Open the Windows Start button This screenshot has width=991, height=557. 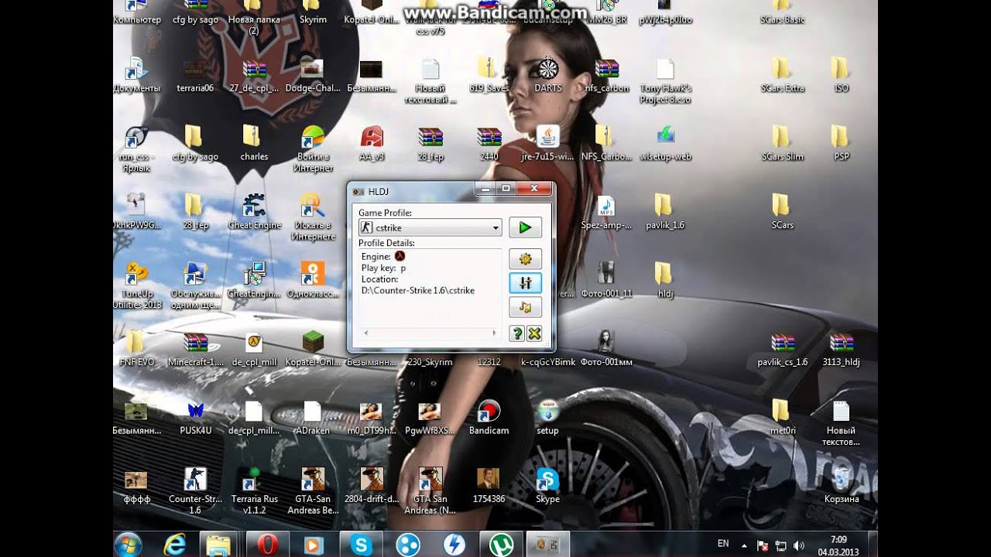128,545
